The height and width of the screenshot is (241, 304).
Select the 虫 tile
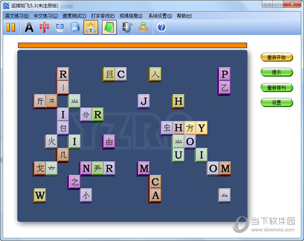tap(166, 129)
